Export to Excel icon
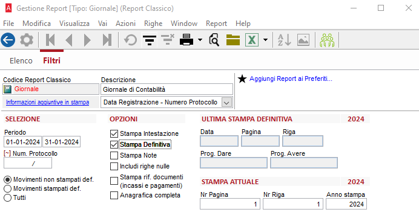Image resolution: width=419 pixels, height=221 pixels. point(252,40)
